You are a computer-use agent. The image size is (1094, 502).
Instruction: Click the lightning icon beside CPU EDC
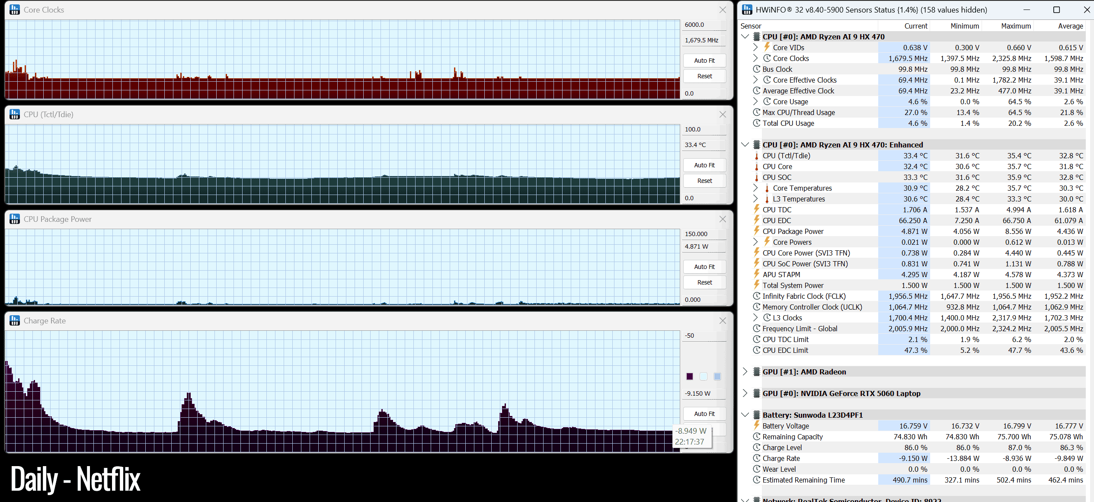coord(757,220)
